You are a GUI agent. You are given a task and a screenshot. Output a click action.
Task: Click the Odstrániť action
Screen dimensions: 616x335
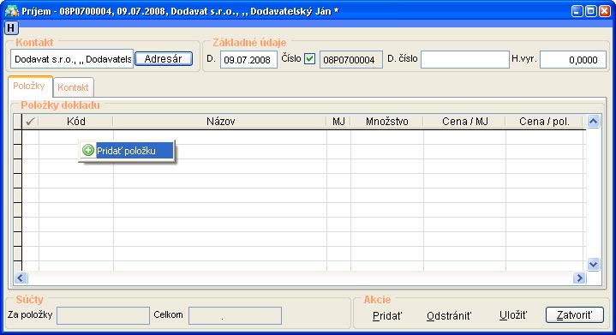coord(449,316)
